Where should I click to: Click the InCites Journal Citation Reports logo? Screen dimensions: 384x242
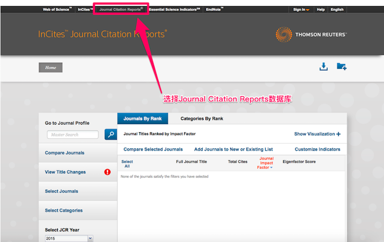[x=103, y=34]
